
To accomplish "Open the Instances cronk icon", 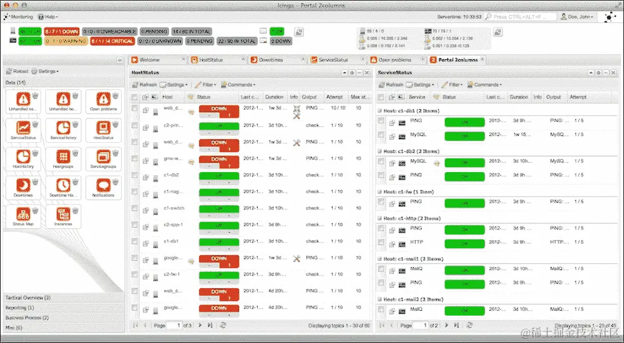I will tap(63, 214).
